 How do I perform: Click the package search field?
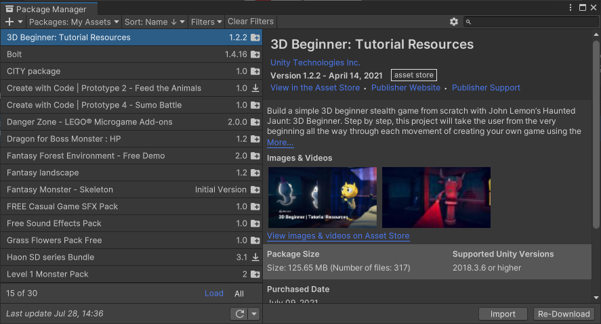tap(531, 22)
